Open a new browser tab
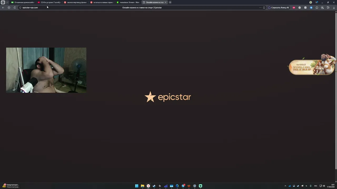The width and height of the screenshot is (337, 189). pyautogui.click(x=170, y=2)
